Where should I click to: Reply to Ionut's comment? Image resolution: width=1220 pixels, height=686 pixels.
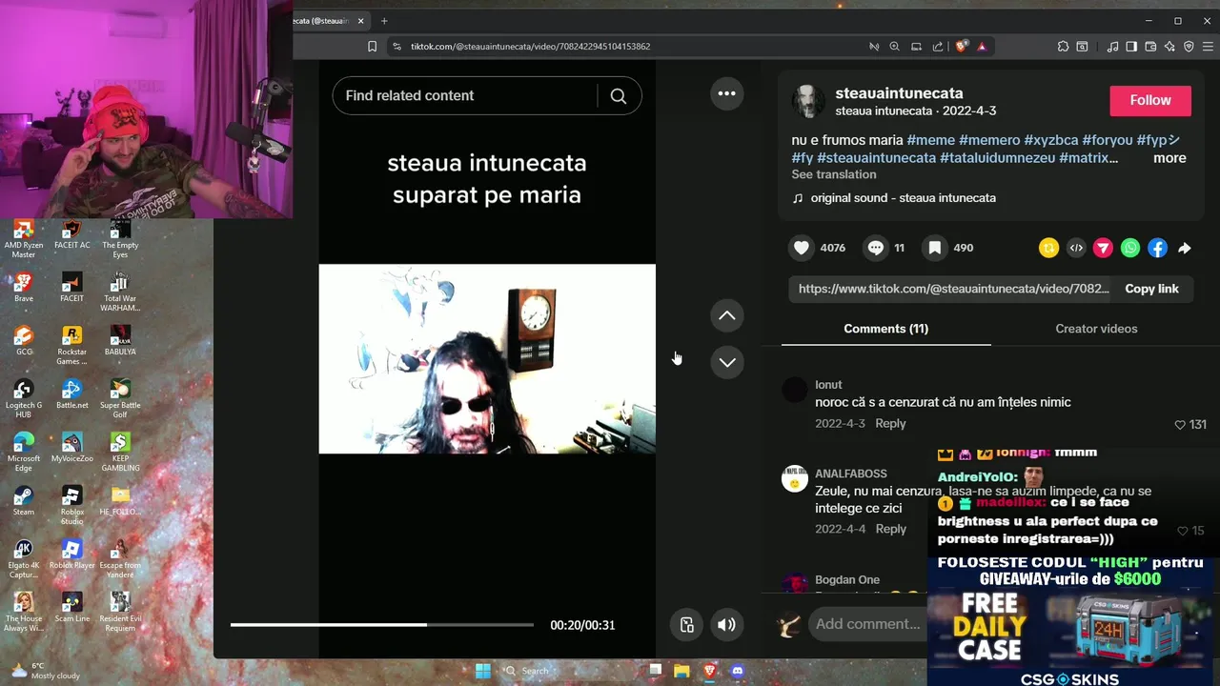[x=890, y=424]
